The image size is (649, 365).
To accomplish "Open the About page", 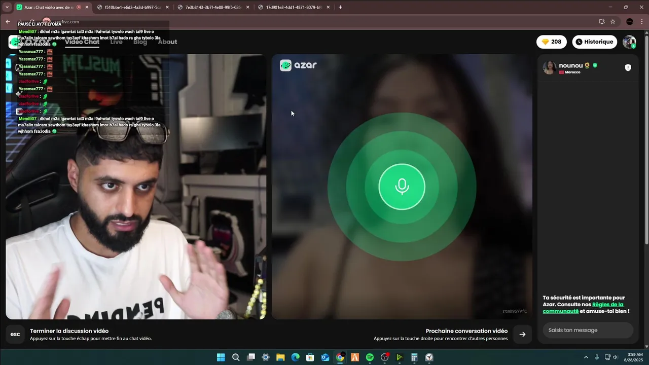I will 167,42.
